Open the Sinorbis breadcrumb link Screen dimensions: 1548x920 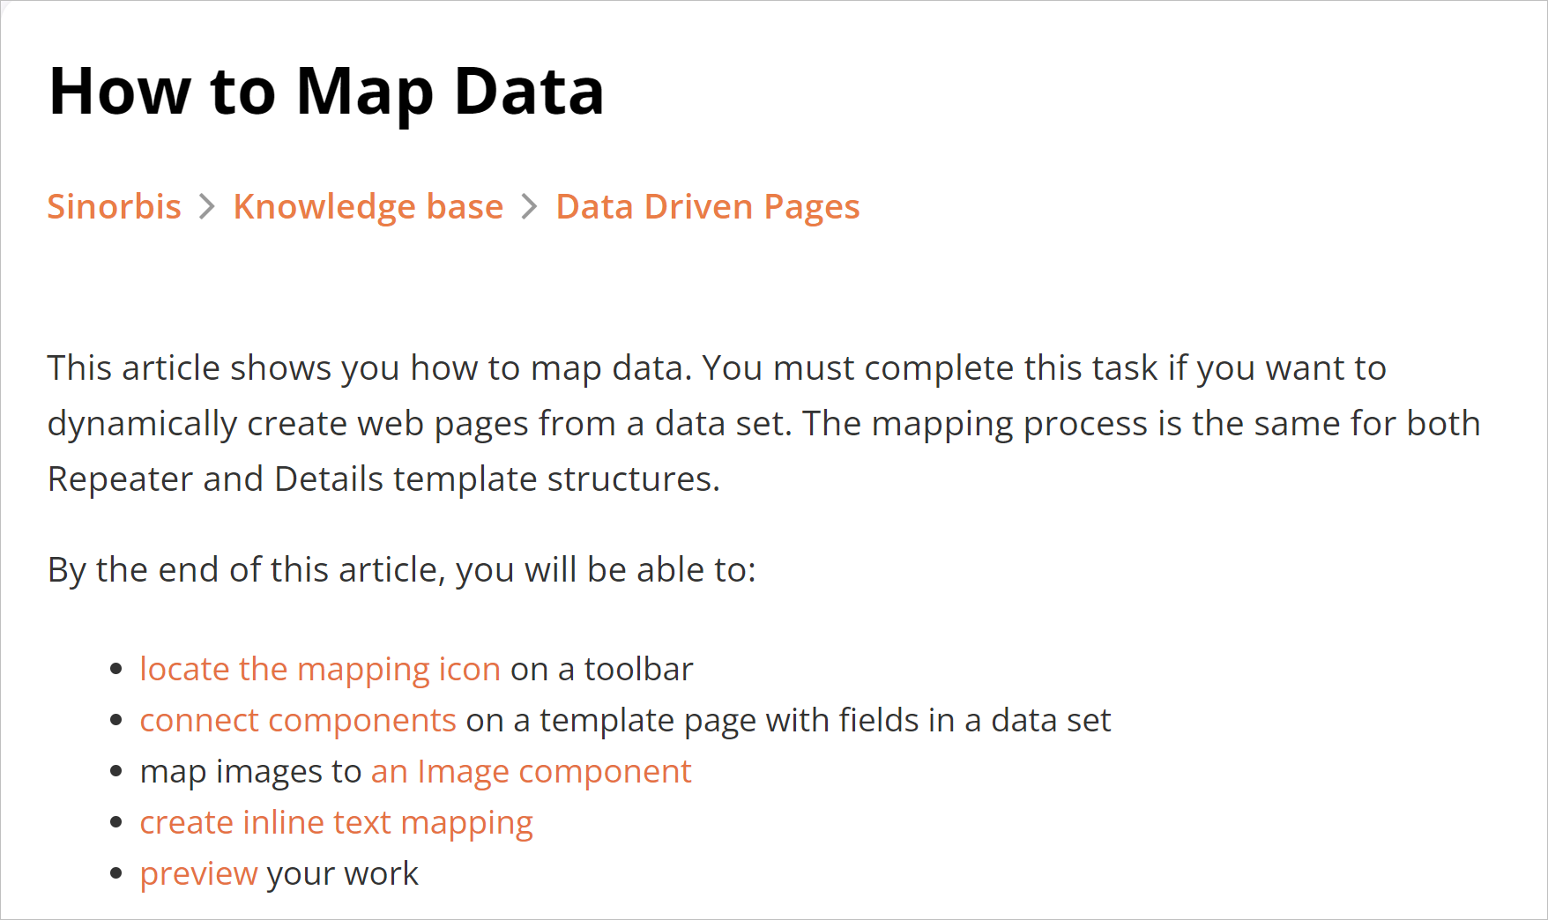coord(114,207)
